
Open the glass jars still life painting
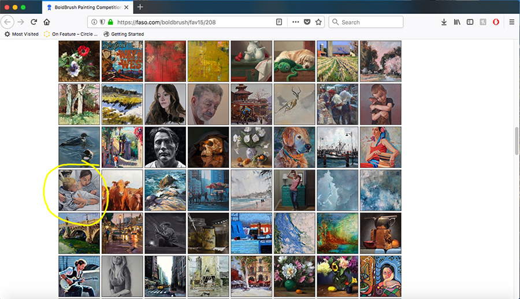point(208,233)
